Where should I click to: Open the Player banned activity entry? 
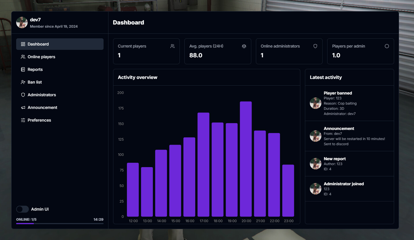pyautogui.click(x=346, y=103)
